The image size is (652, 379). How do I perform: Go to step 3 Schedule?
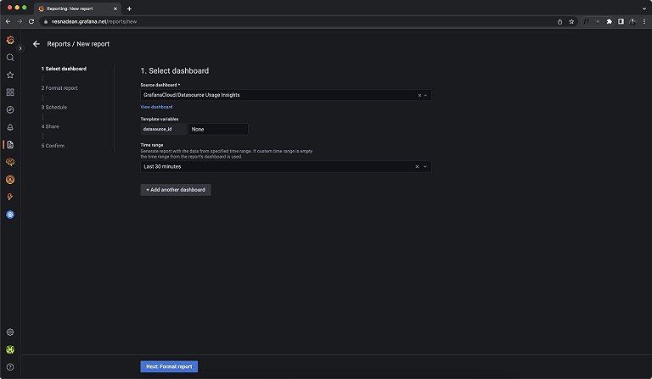[x=54, y=108]
